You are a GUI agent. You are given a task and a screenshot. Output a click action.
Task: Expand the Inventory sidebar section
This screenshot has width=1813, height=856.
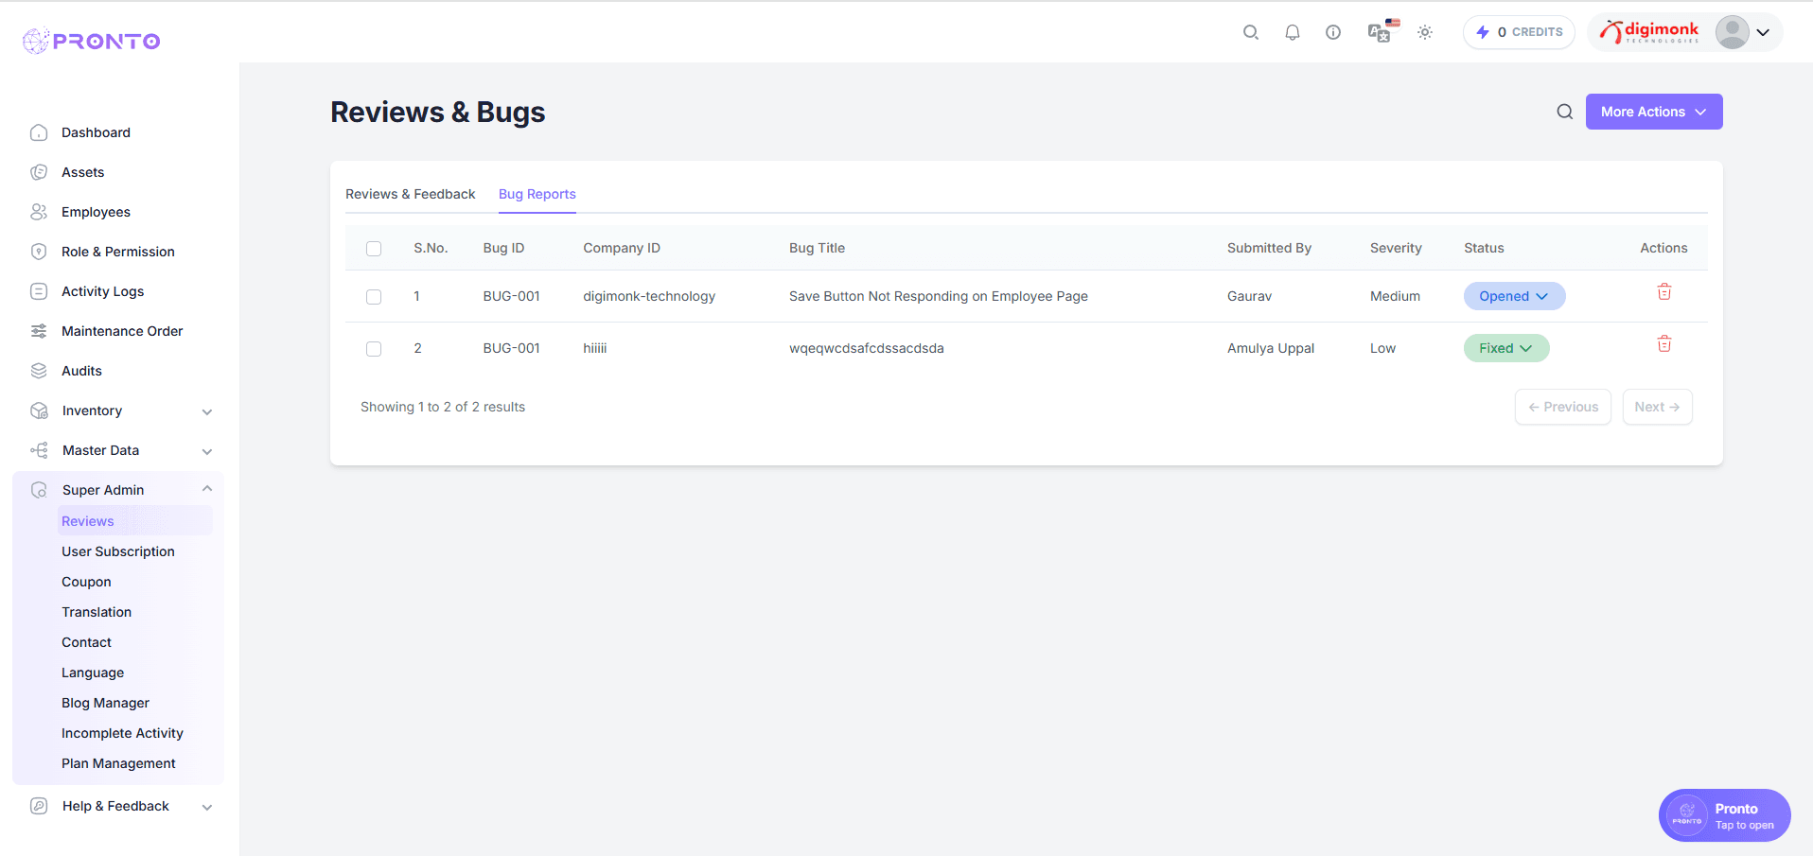coord(207,411)
